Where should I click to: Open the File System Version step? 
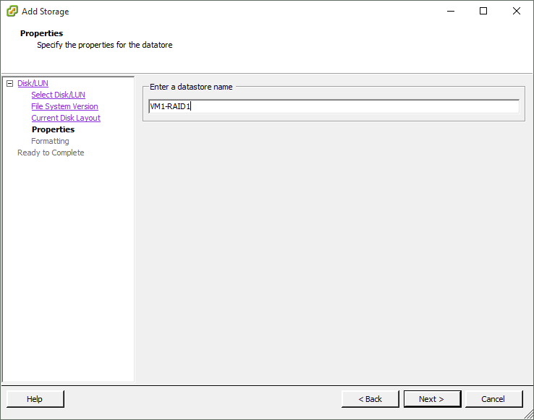coord(64,107)
